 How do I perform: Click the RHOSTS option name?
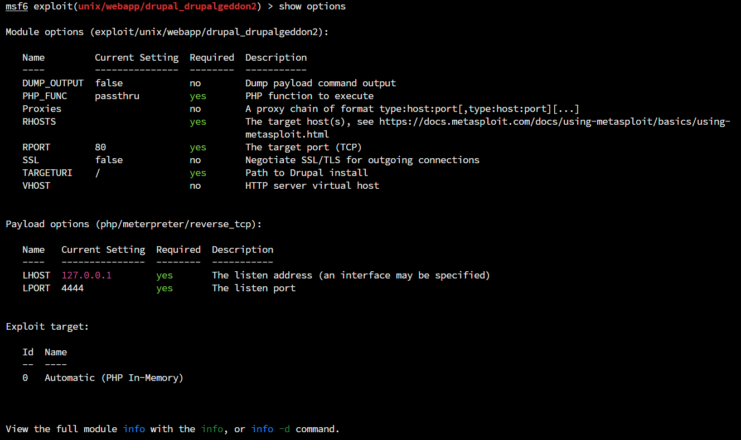pyautogui.click(x=39, y=122)
